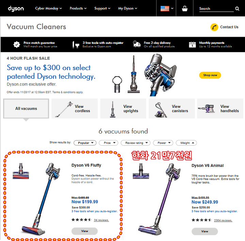Click into the Search input field
Image resolution: width=245 pixels, height=241 pixels.
coord(216,9)
